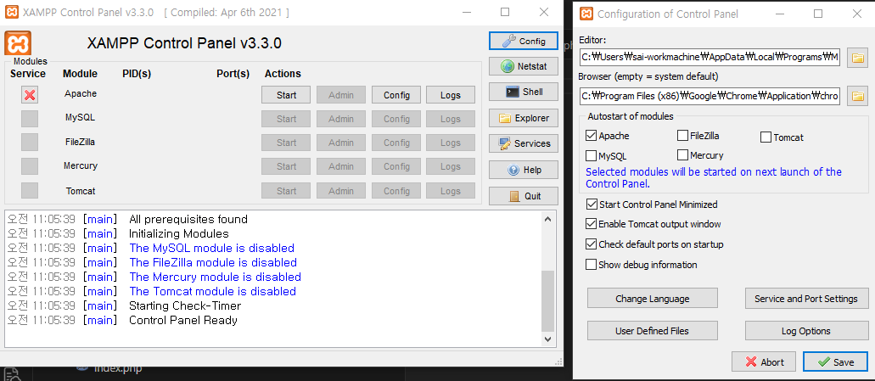The height and width of the screenshot is (381, 875).
Task: Click Admin for the Tomcat module
Action: click(x=341, y=191)
